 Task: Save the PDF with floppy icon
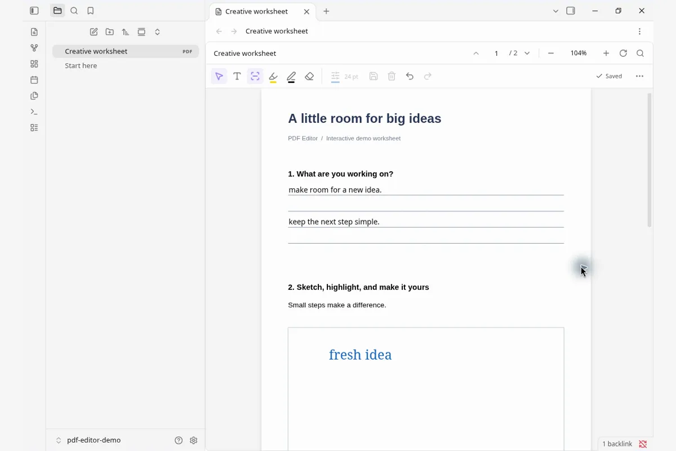373,76
